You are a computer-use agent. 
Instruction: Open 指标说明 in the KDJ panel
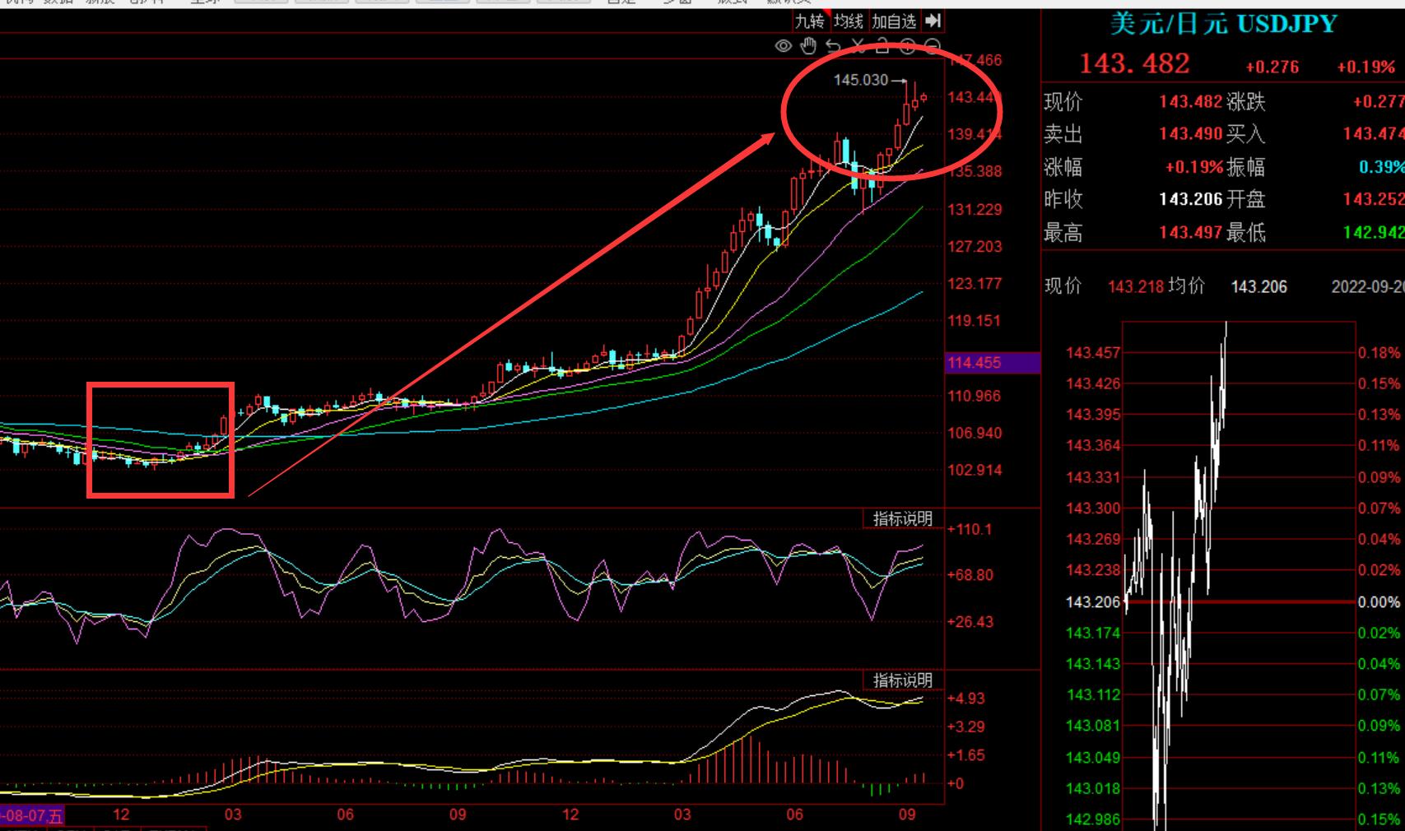click(x=903, y=518)
